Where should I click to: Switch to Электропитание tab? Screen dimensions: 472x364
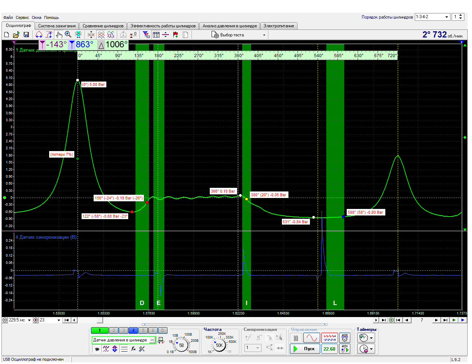279,26
